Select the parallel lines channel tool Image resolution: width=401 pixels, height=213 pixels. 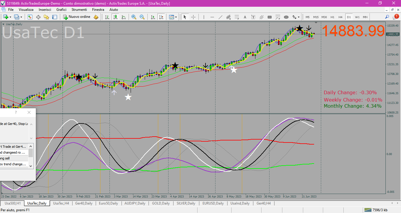coord(261,17)
